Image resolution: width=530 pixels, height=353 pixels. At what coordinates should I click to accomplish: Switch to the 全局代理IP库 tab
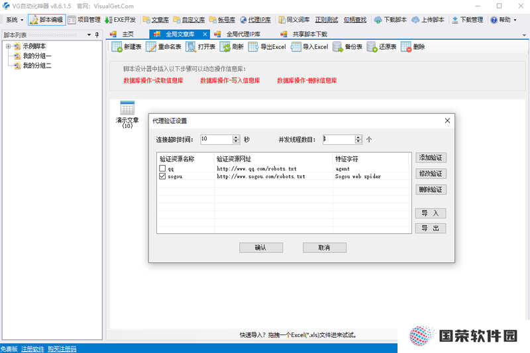tap(243, 34)
